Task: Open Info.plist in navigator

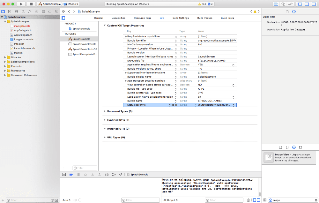Action: click(17, 44)
